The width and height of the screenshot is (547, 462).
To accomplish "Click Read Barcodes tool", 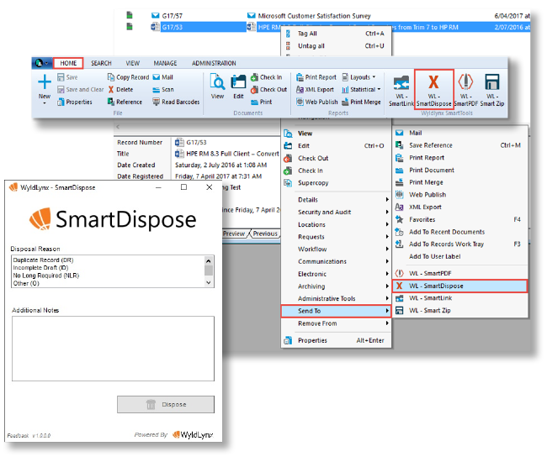I will tap(176, 102).
